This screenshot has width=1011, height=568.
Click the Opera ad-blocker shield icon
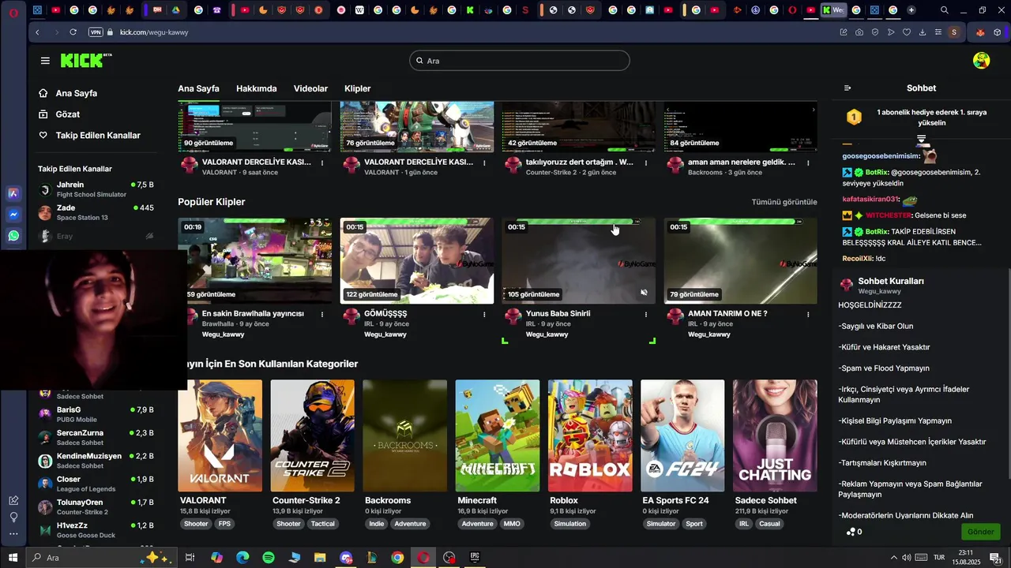coord(875,32)
